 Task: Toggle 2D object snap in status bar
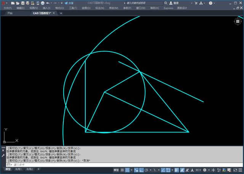pyautogui.click(x=168, y=170)
